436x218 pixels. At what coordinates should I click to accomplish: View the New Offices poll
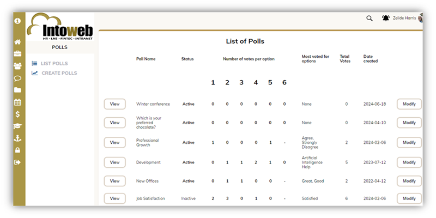[x=114, y=181]
